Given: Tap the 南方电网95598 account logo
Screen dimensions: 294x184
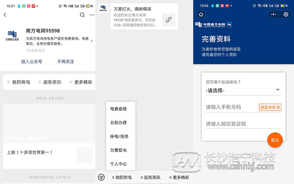Looking at the screenshot, I should [x=12, y=36].
